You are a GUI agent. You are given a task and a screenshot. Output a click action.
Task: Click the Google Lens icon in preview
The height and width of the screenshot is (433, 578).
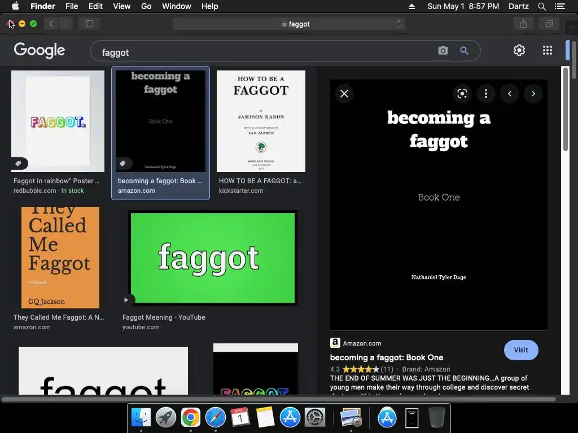(462, 94)
